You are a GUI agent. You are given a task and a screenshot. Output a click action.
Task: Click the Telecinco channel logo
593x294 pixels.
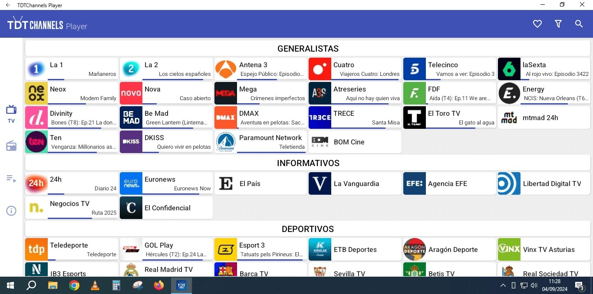[415, 69]
